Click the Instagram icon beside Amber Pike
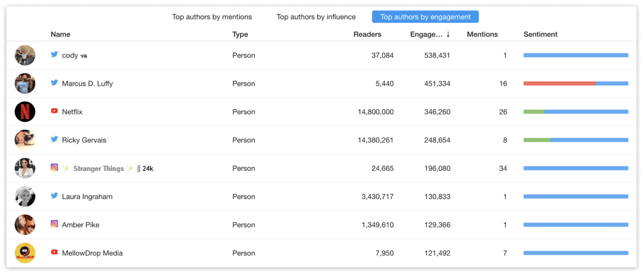The width and height of the screenshot is (643, 275). pyautogui.click(x=54, y=224)
